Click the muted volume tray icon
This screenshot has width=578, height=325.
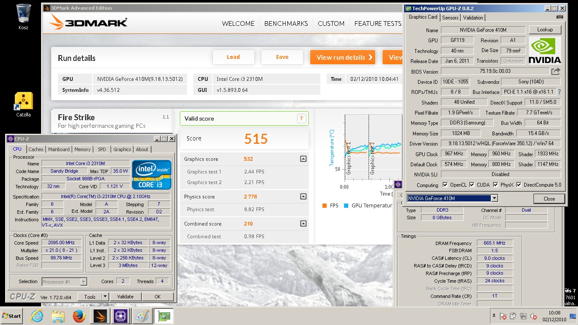point(533,316)
